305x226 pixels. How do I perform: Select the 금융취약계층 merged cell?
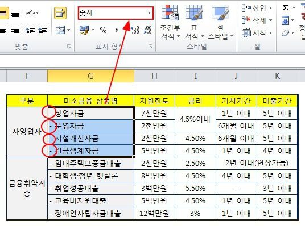click(27, 189)
